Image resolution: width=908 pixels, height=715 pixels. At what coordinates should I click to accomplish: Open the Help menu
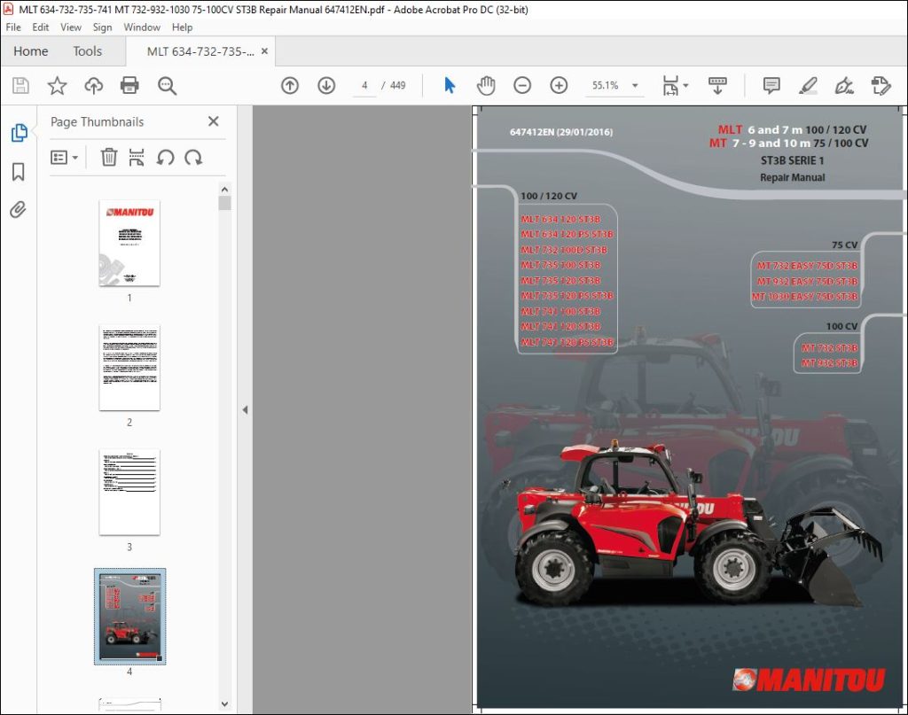182,27
